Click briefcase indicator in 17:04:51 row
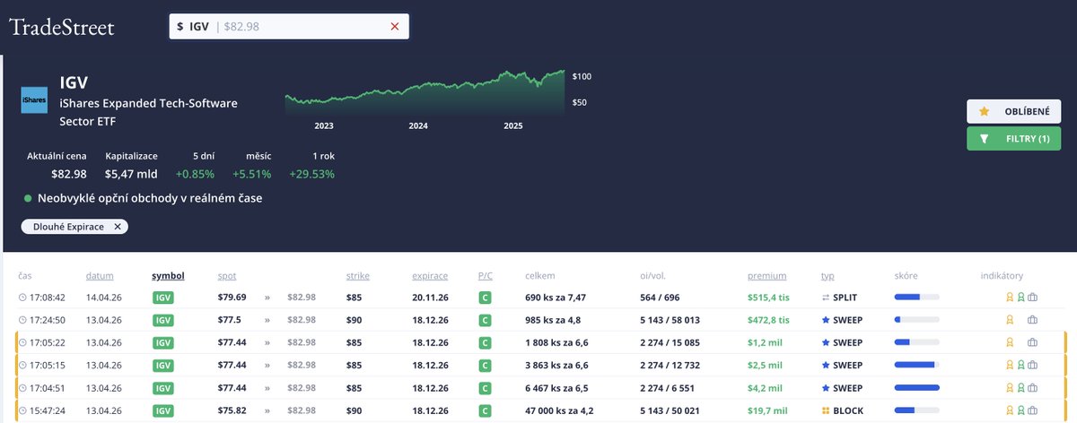The width and height of the screenshot is (1077, 423). (x=1033, y=388)
